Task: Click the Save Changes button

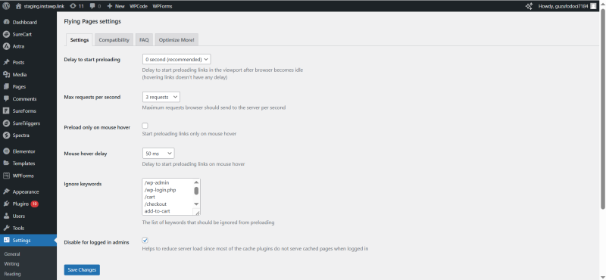Action: point(82,270)
